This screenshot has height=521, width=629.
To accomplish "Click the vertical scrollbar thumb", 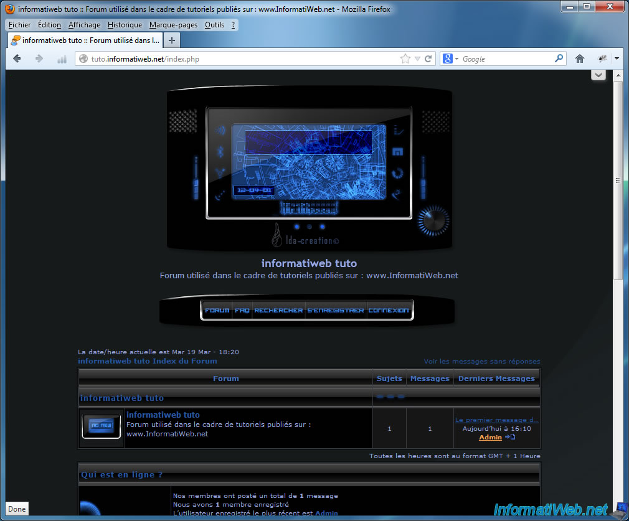I will [618, 181].
